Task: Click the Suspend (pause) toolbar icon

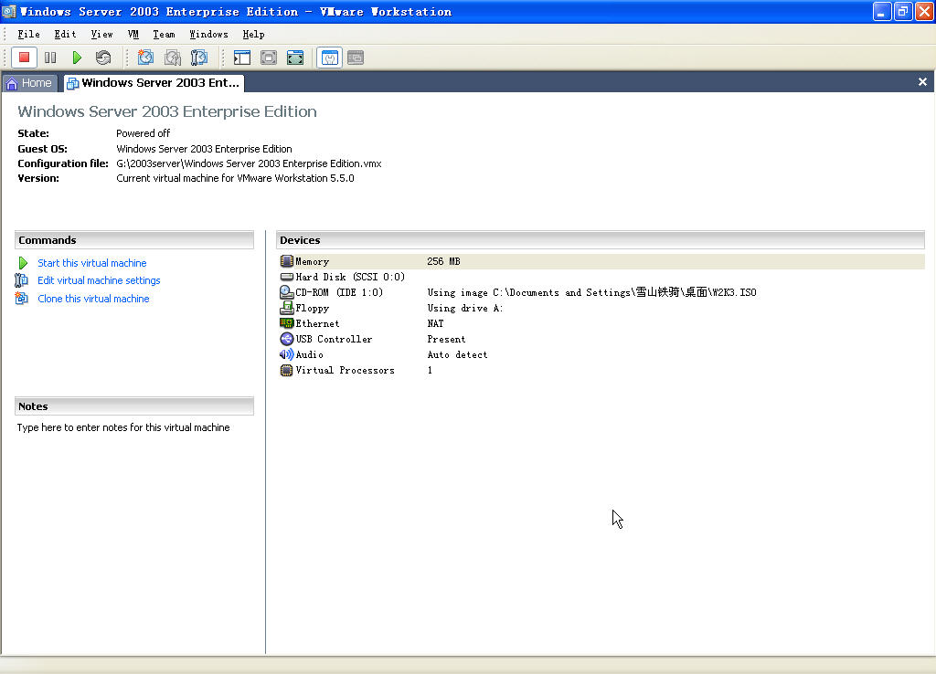Action: pyautogui.click(x=50, y=58)
